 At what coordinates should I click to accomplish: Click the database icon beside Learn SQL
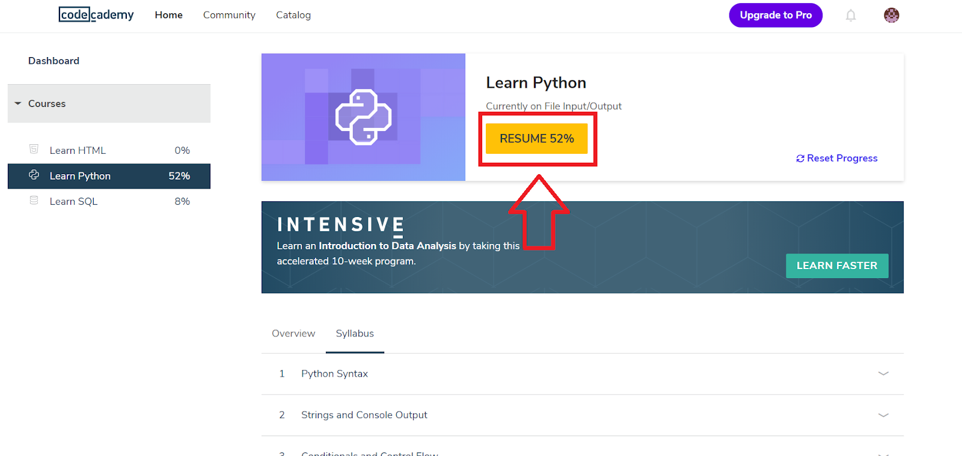34,200
